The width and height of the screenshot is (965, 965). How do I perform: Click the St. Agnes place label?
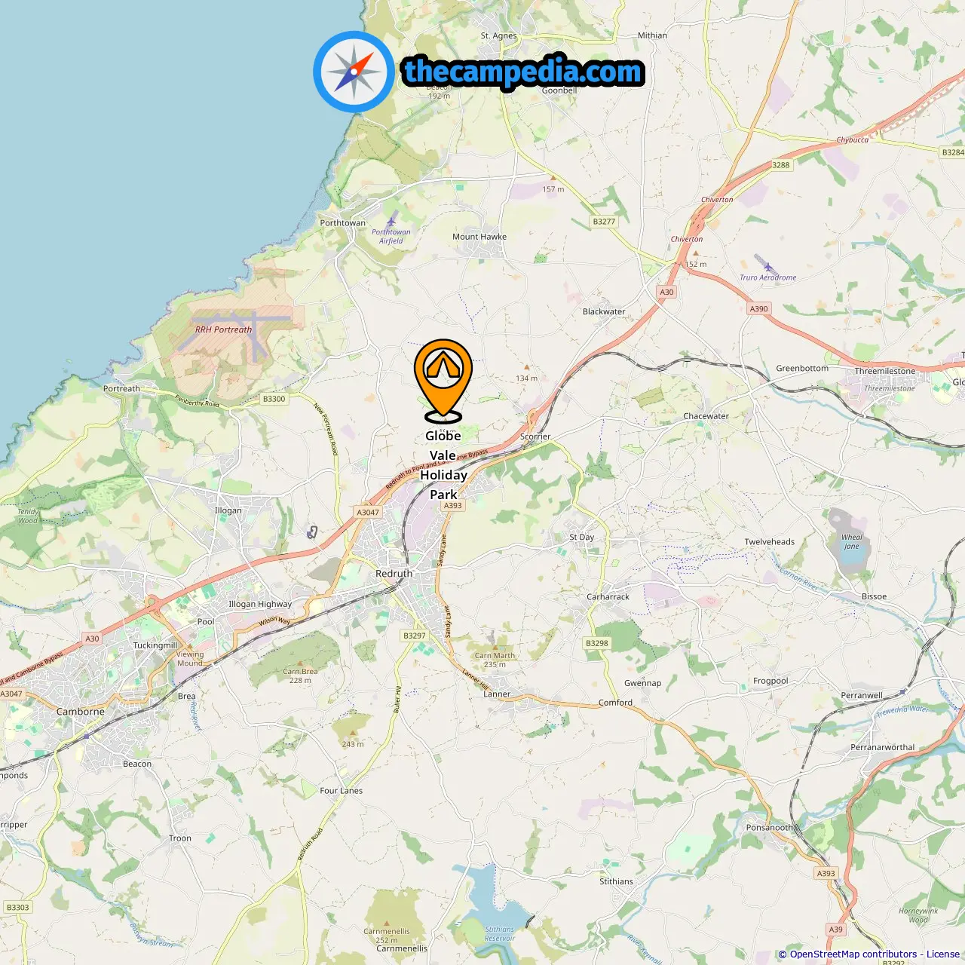coord(499,35)
